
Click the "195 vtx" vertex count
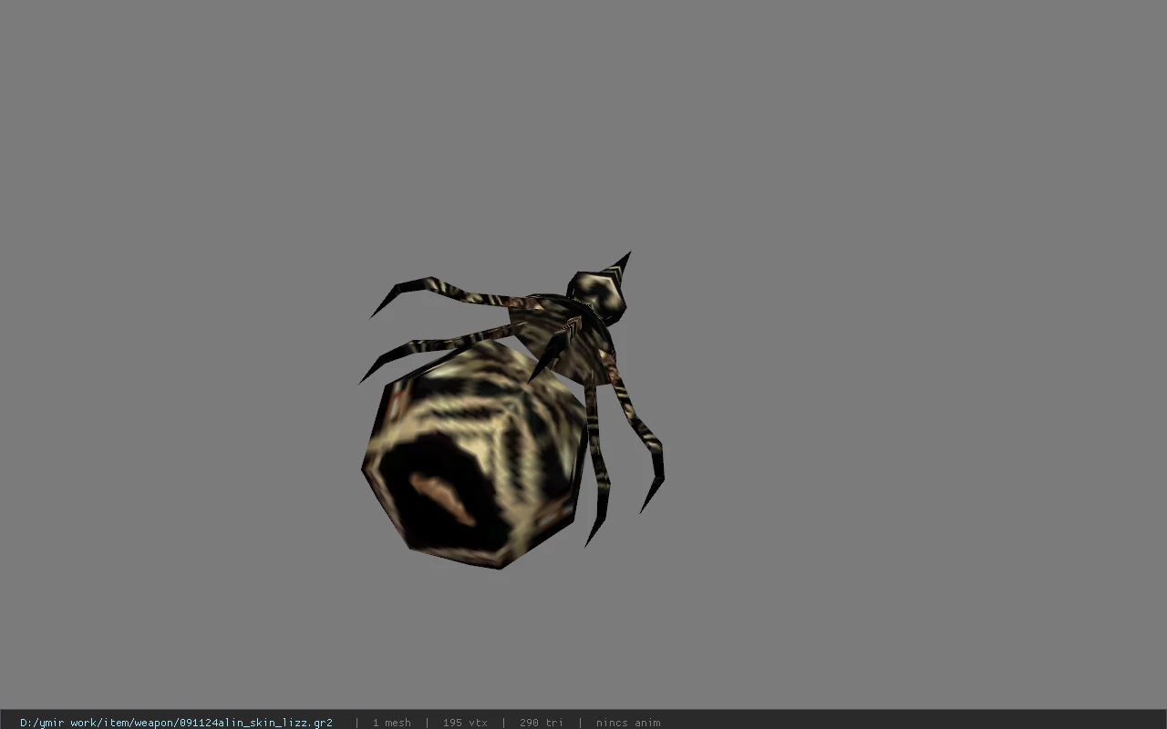[465, 723]
